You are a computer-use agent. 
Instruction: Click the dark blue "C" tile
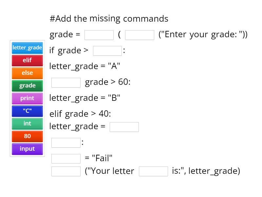[27, 111]
